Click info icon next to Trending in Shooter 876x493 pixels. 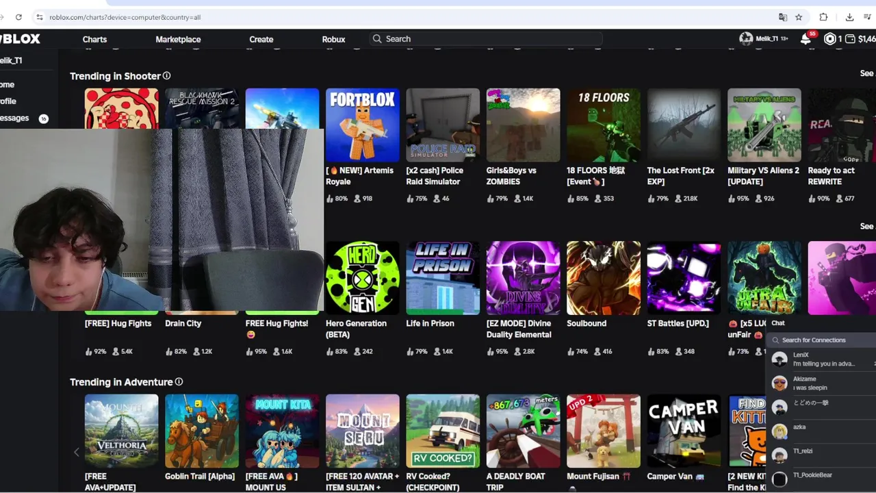[166, 76]
